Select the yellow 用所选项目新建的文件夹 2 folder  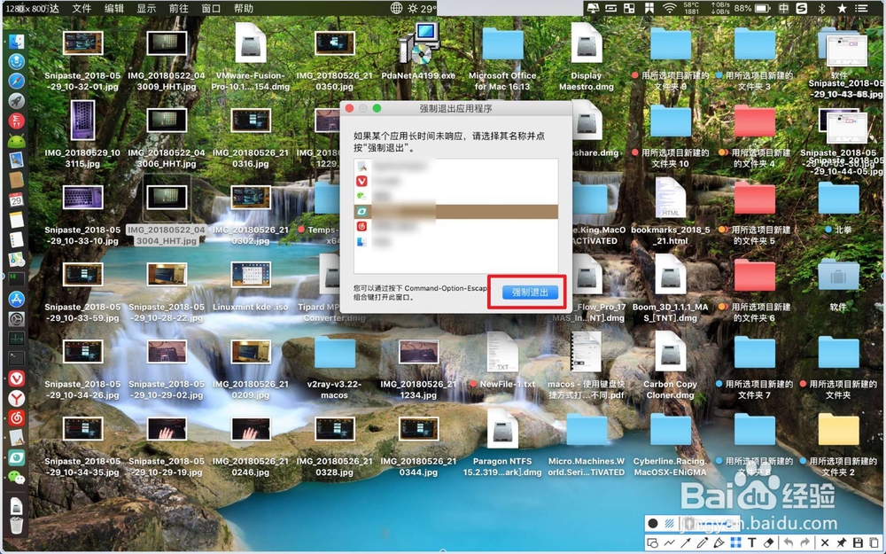click(838, 443)
